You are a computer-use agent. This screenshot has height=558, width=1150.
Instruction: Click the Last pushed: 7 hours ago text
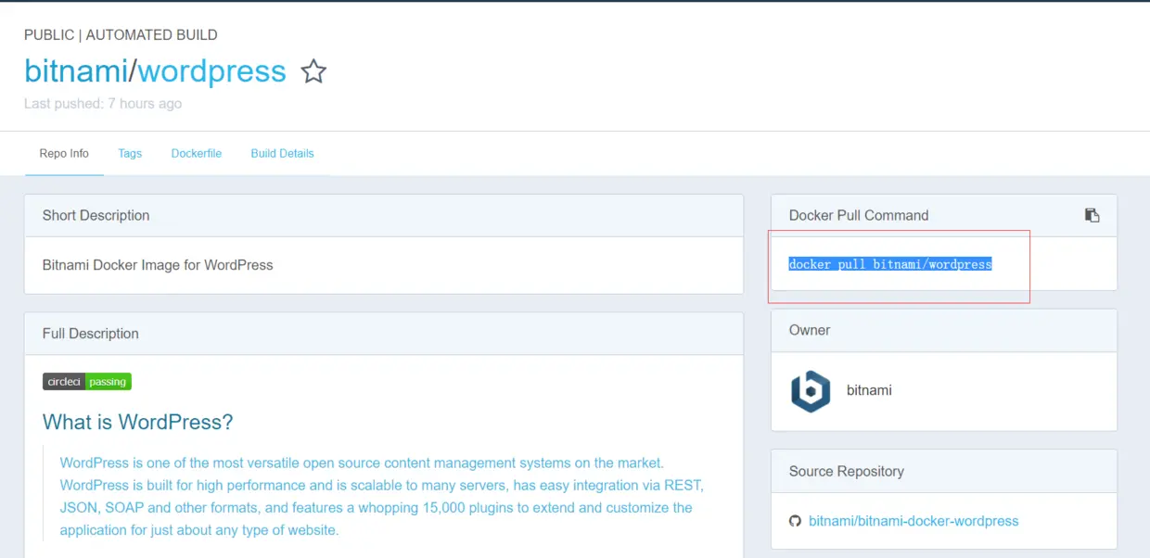pos(103,104)
